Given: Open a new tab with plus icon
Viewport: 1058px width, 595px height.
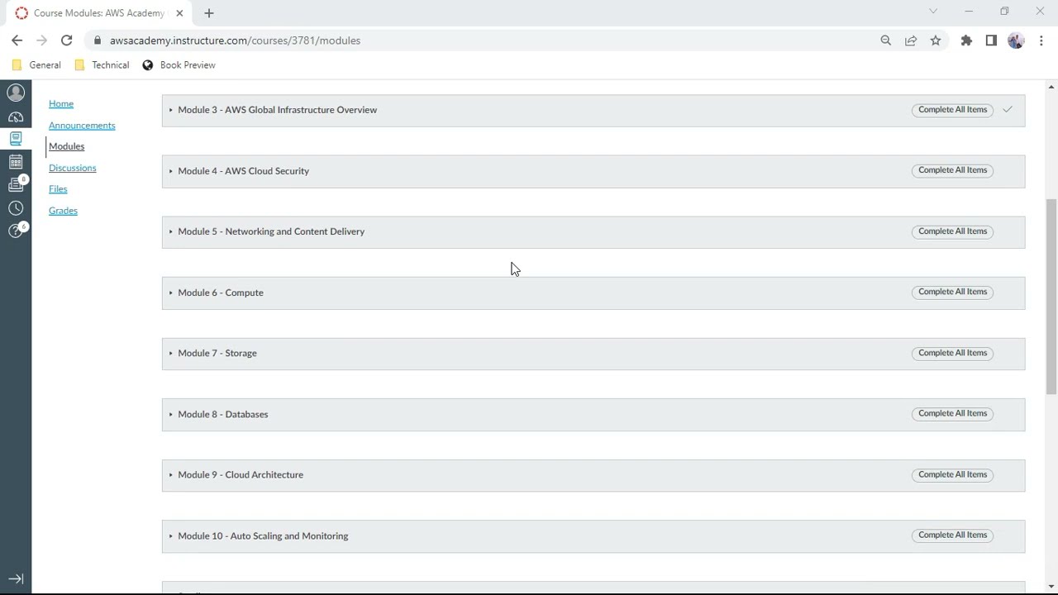Looking at the screenshot, I should click(209, 13).
